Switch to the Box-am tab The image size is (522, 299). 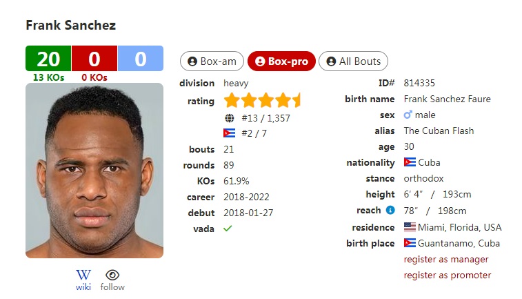212,61
